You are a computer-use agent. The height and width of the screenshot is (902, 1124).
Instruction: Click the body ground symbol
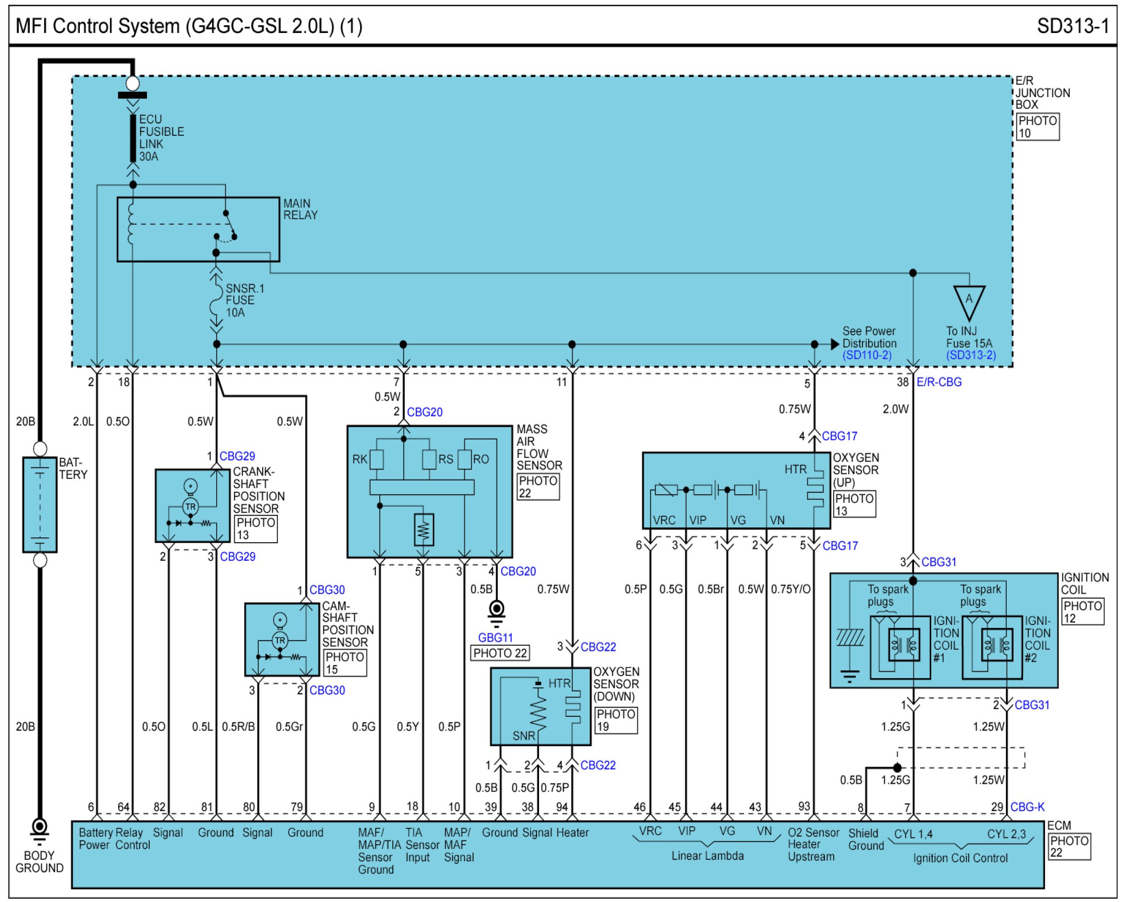click(x=40, y=828)
